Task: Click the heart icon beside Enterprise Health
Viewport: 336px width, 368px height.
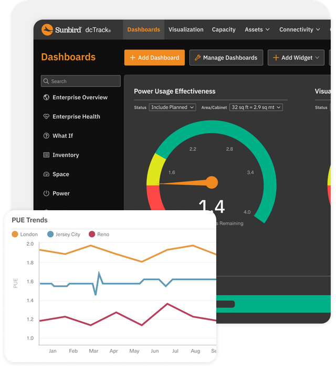Action: click(x=46, y=117)
